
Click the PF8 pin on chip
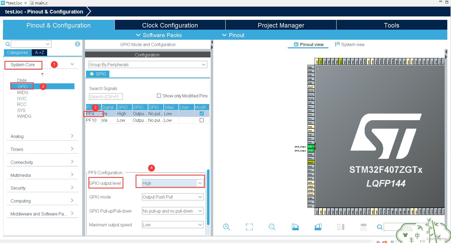point(311,143)
